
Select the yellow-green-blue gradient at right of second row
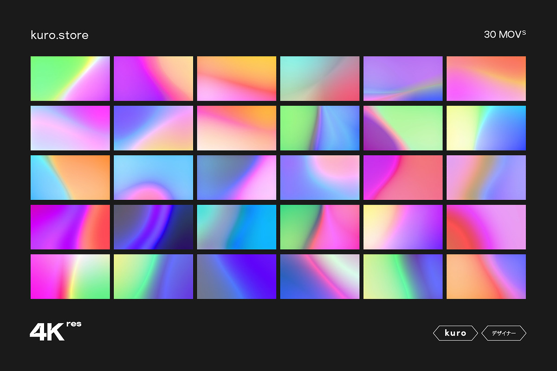[x=486, y=128]
